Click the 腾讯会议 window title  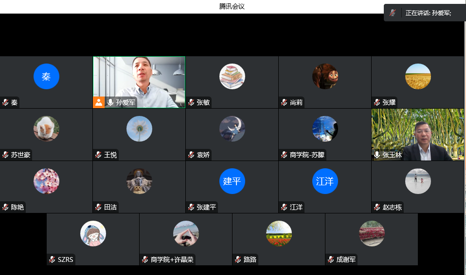[232, 6]
